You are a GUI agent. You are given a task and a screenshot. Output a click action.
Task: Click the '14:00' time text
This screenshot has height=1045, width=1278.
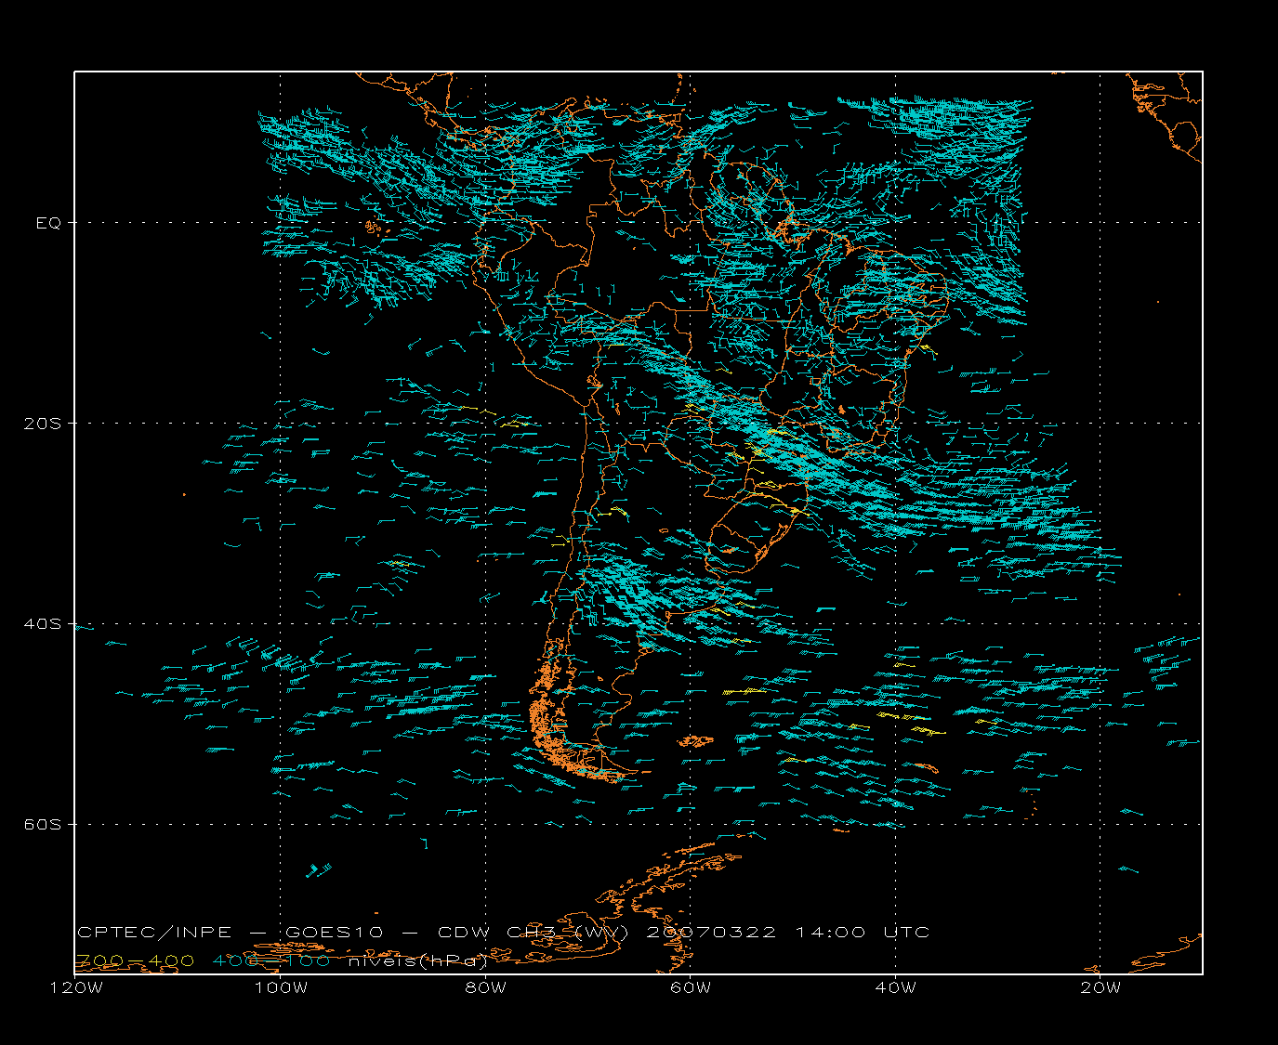pyautogui.click(x=830, y=933)
